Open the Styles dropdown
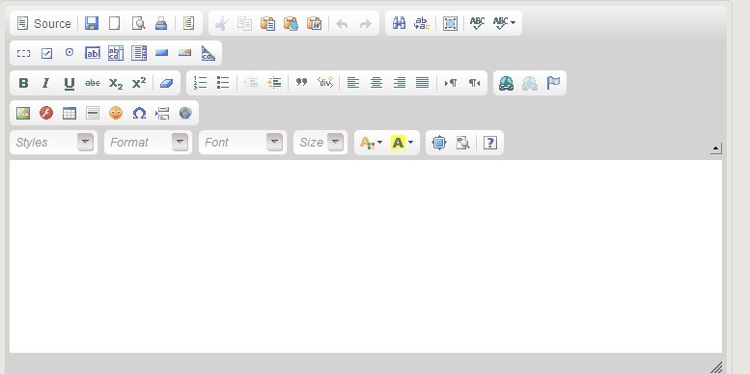The height and width of the screenshot is (374, 750). [x=54, y=143]
